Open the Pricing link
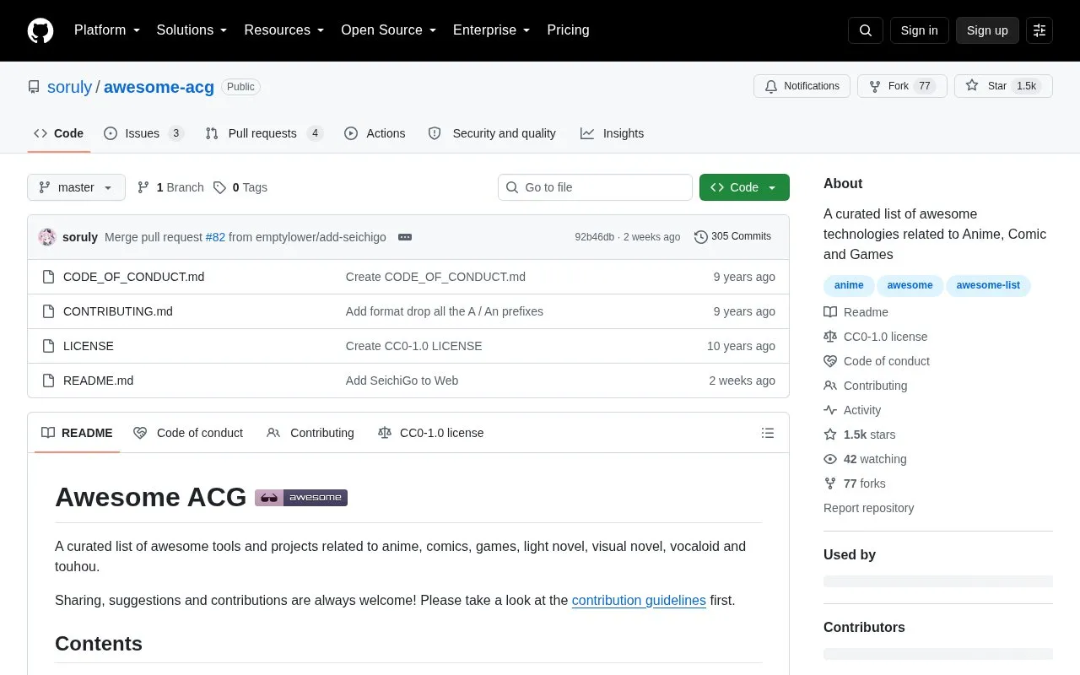 coord(568,30)
